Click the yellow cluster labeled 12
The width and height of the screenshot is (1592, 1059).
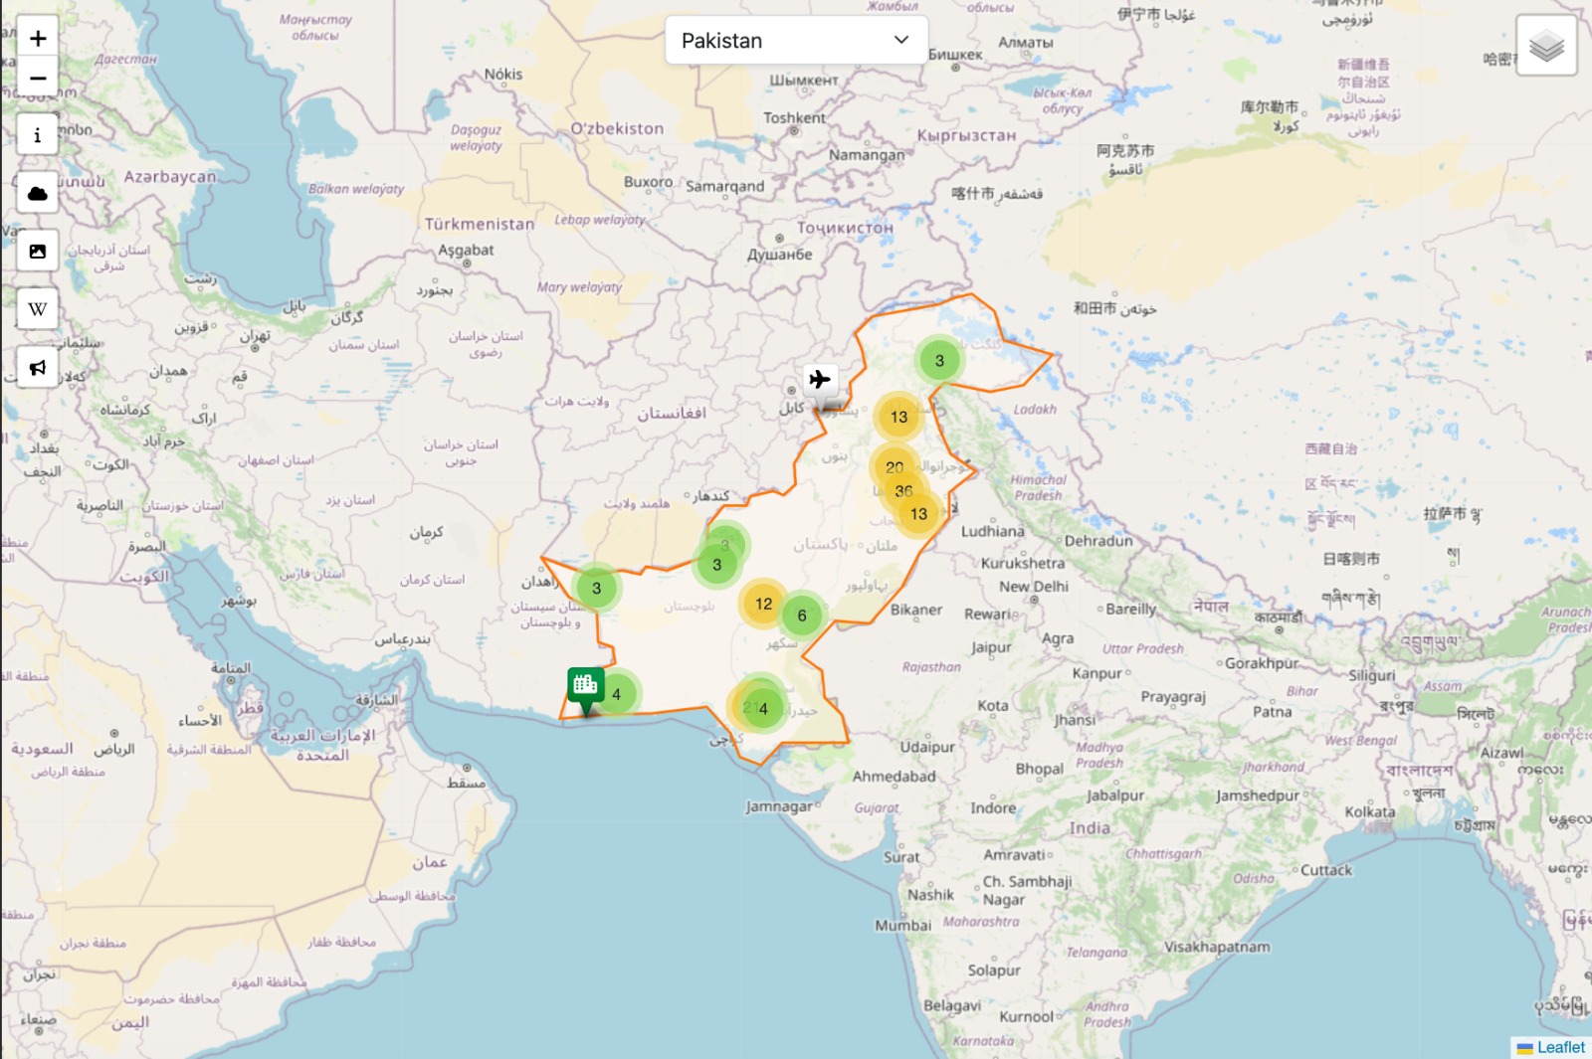(x=763, y=604)
